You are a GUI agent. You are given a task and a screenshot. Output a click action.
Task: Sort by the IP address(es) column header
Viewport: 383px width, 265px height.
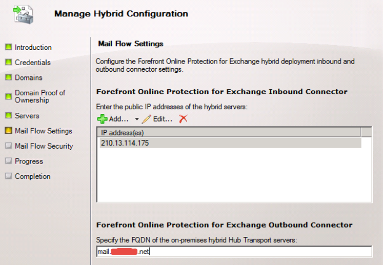click(228, 133)
